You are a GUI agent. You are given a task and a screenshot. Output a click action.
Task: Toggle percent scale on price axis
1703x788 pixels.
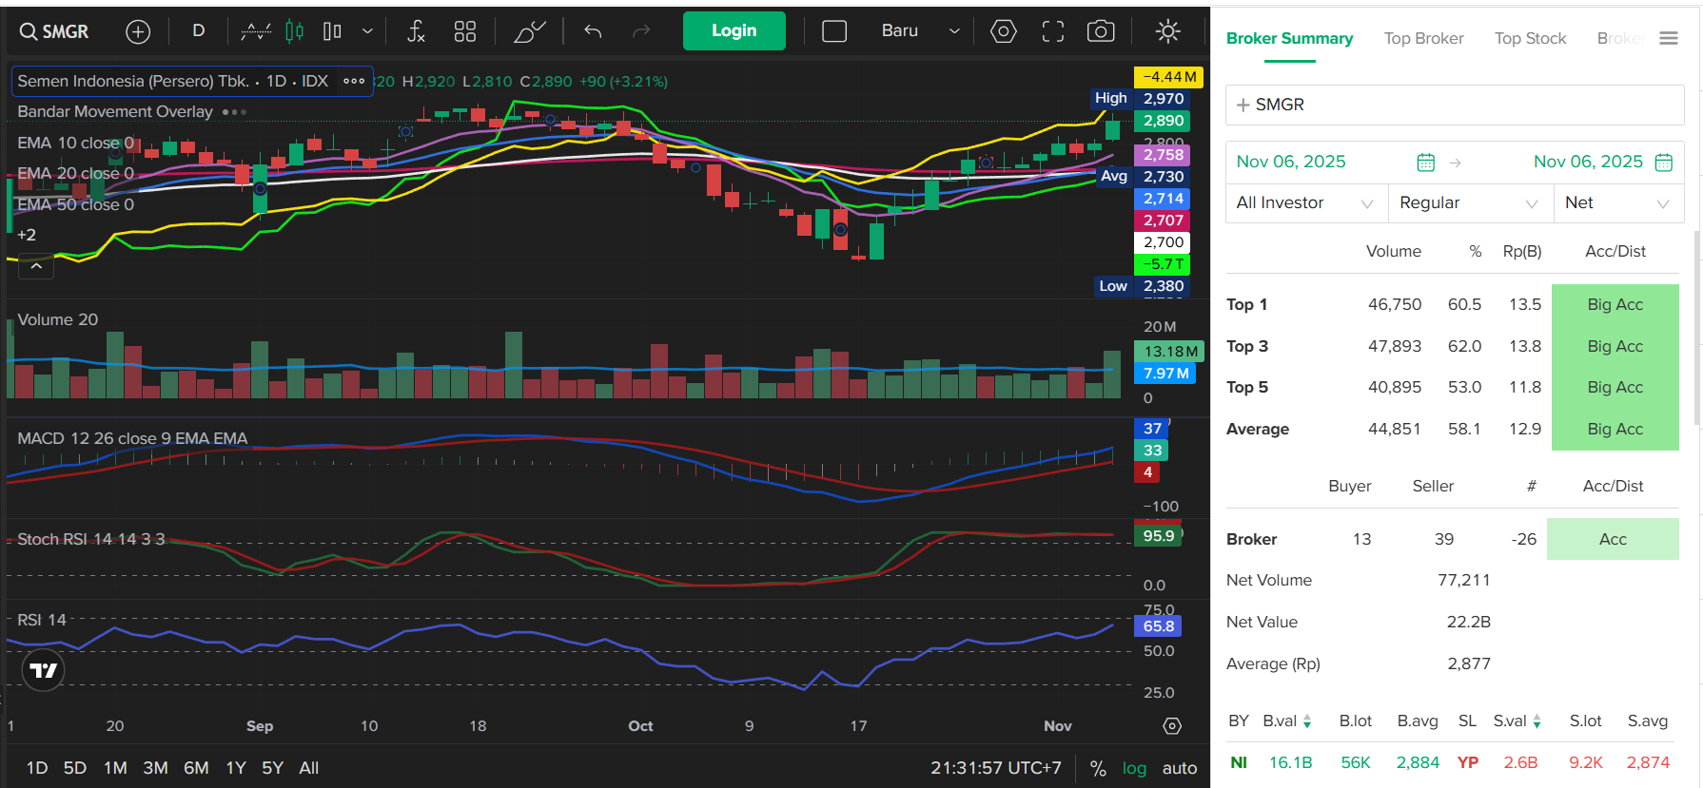click(1098, 768)
